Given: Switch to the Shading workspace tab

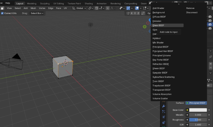Looking at the screenshot, I should (89, 3).
